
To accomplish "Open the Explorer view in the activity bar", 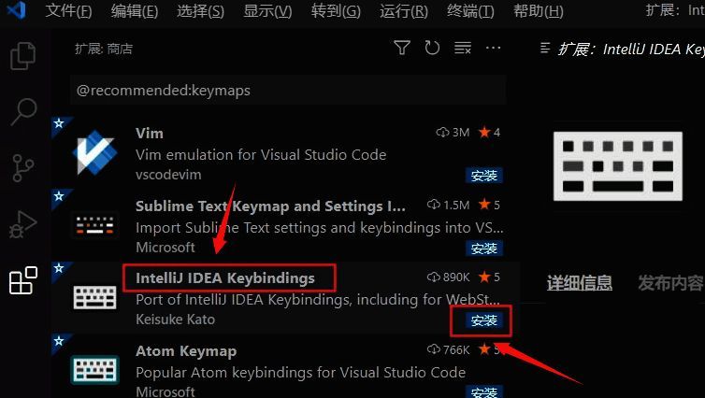I will (x=23, y=56).
